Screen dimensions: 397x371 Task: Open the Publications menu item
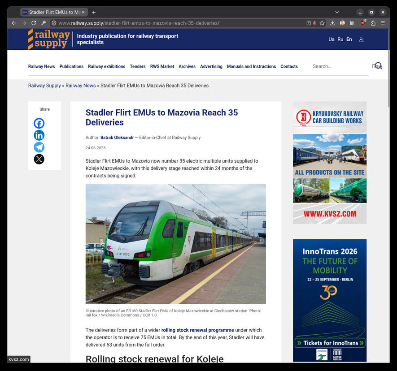[71, 66]
